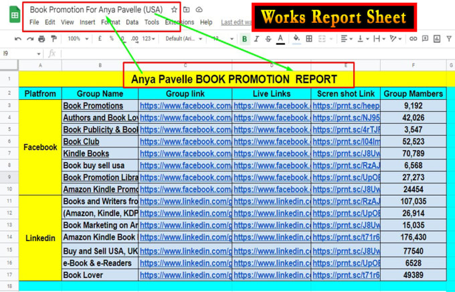This screenshot has height=292, width=455.
Task: Open text wrapping dropdown
Action: (x=379, y=39)
